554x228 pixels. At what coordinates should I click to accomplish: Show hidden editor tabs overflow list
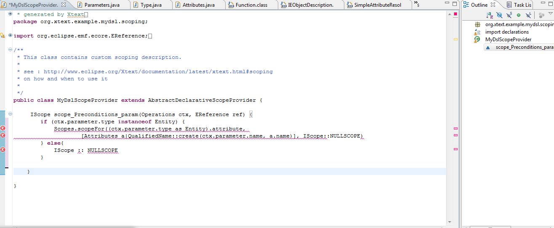point(416,5)
